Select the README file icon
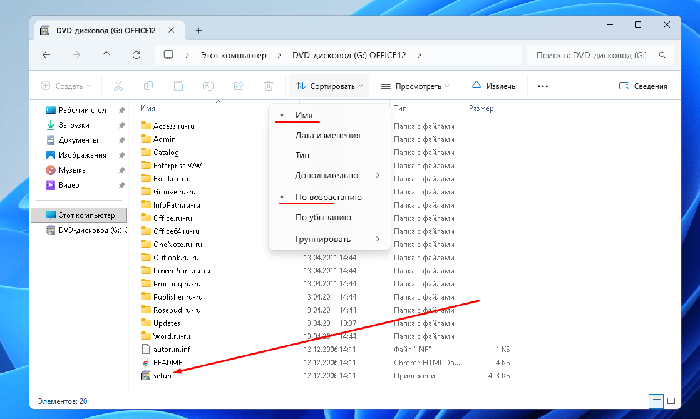 (x=145, y=362)
